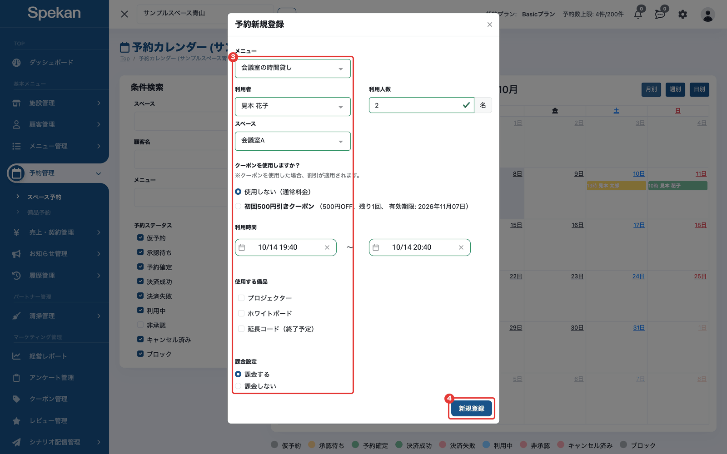Screen dimensions: 727x454
Task: Switch calendar to 月別 view
Action: pyautogui.click(x=651, y=89)
